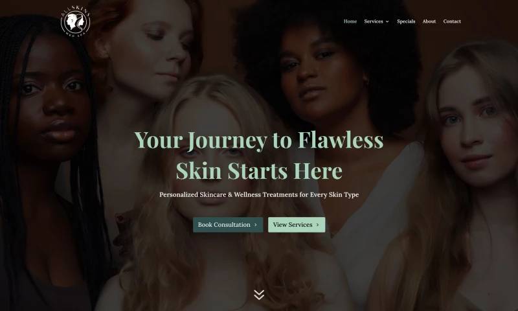
Task: Open the About page link
Action: [x=429, y=21]
